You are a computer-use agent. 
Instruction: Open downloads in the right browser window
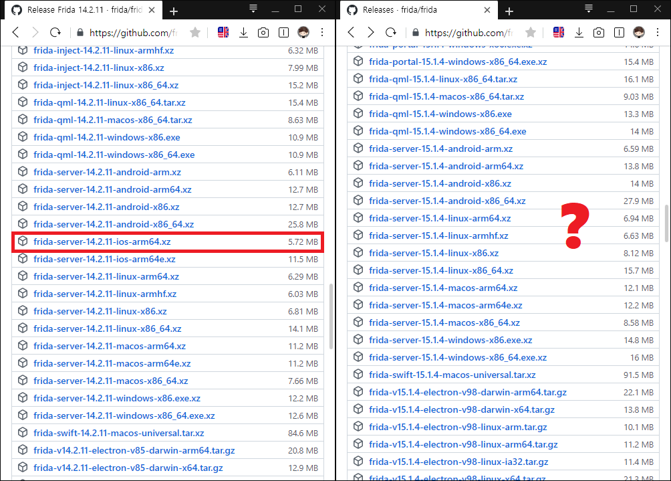(579, 32)
